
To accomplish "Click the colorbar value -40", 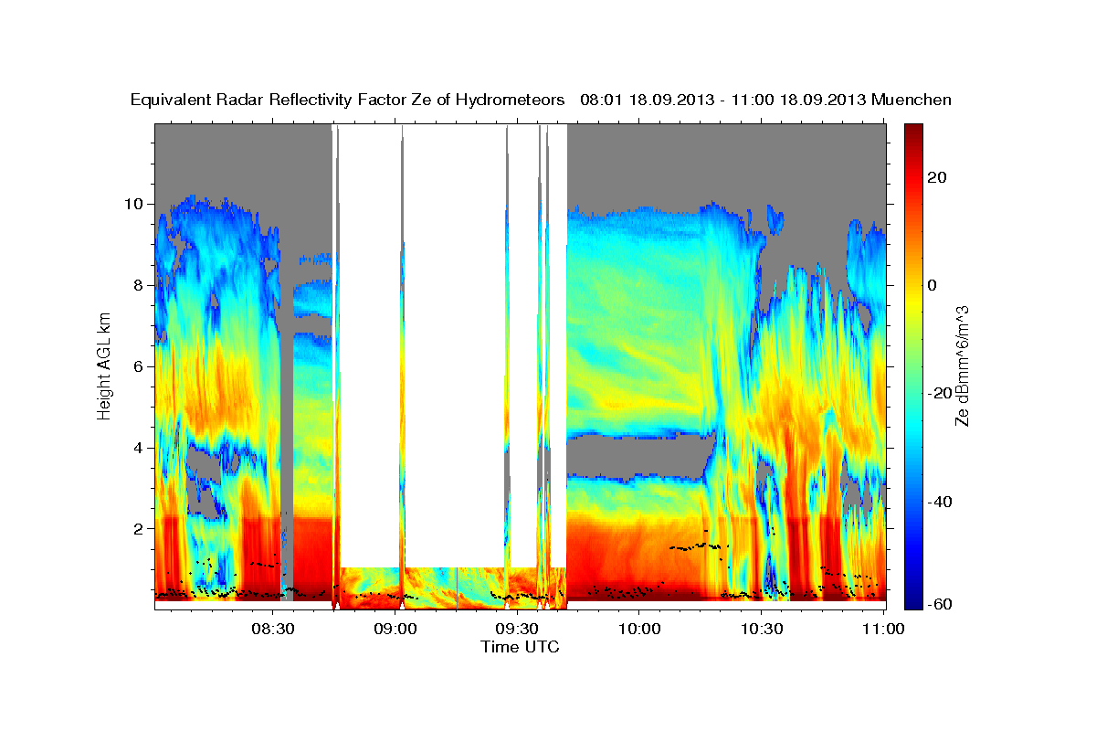I will click(x=939, y=502).
